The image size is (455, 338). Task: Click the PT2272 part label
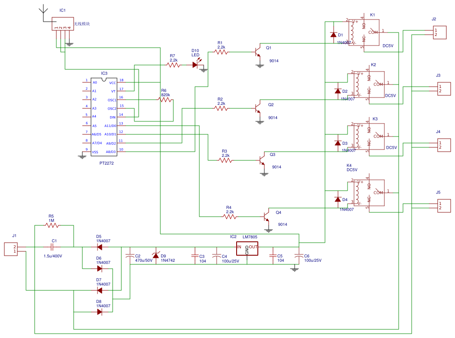(x=107, y=163)
